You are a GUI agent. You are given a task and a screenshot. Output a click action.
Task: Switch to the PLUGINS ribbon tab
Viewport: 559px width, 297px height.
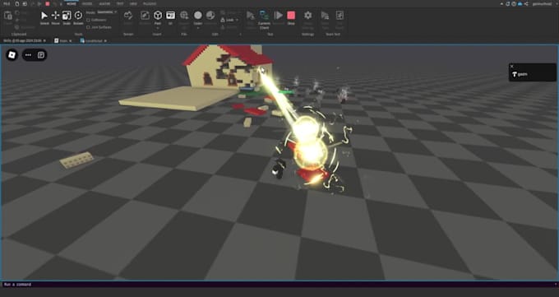(x=150, y=3)
